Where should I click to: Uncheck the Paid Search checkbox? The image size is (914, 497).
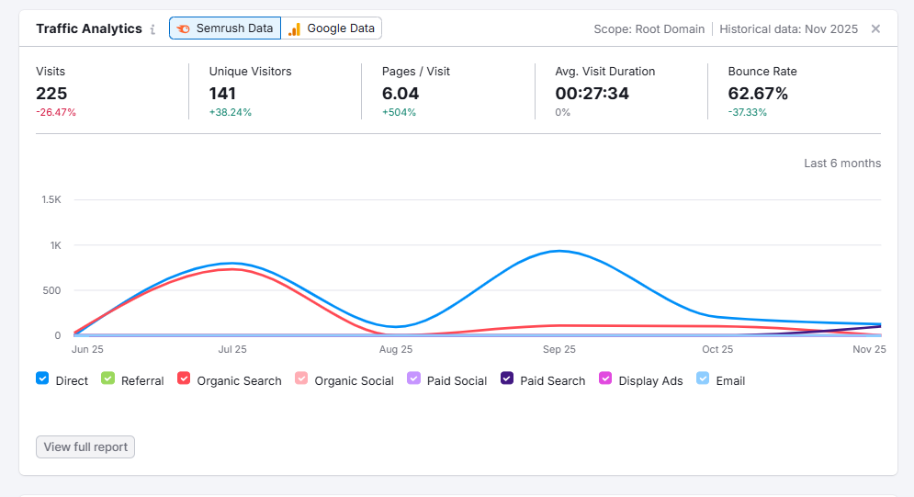click(x=507, y=378)
